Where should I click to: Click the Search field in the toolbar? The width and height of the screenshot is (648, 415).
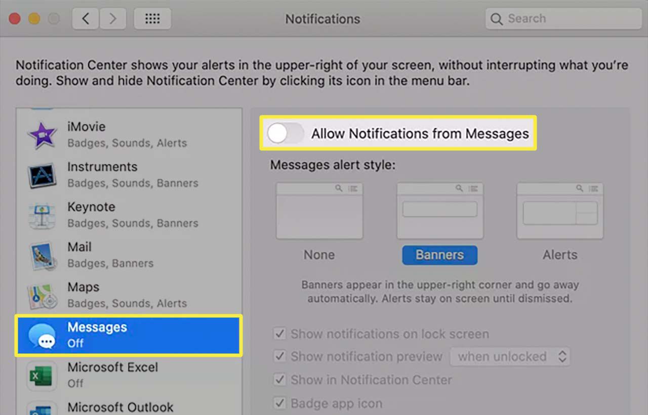pos(562,19)
